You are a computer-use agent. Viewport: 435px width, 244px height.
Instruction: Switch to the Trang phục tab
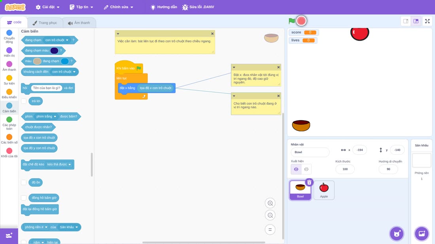[45, 23]
